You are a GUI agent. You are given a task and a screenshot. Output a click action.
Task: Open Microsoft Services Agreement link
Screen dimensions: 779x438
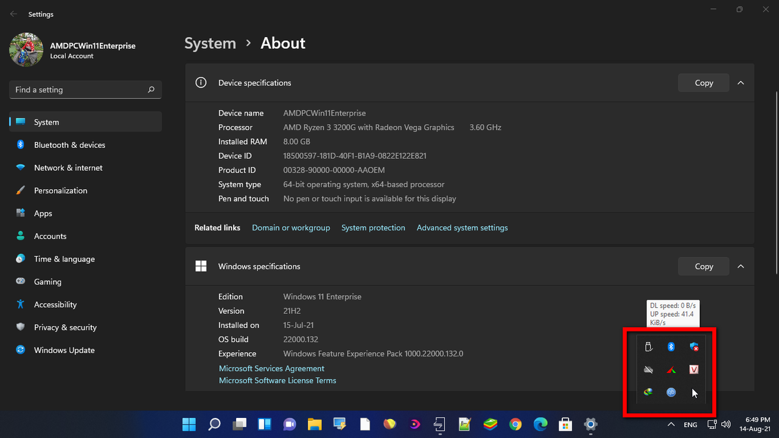click(x=271, y=368)
